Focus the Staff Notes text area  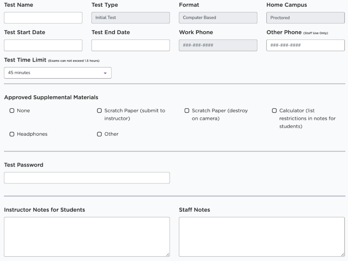(262, 237)
